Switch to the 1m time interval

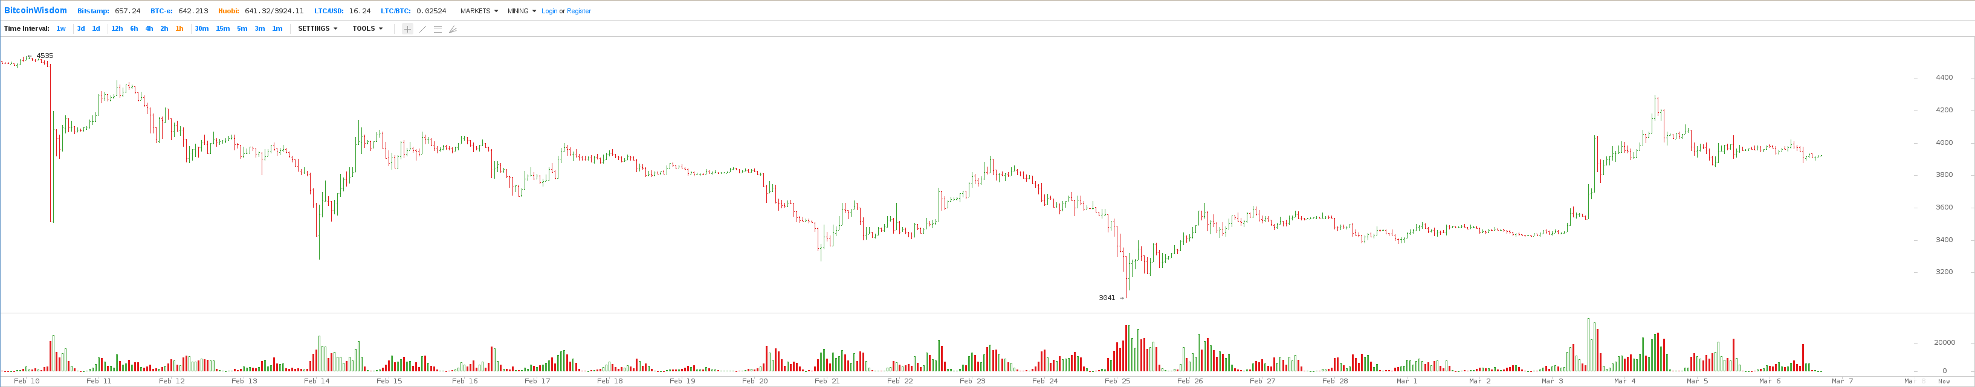pyautogui.click(x=277, y=29)
